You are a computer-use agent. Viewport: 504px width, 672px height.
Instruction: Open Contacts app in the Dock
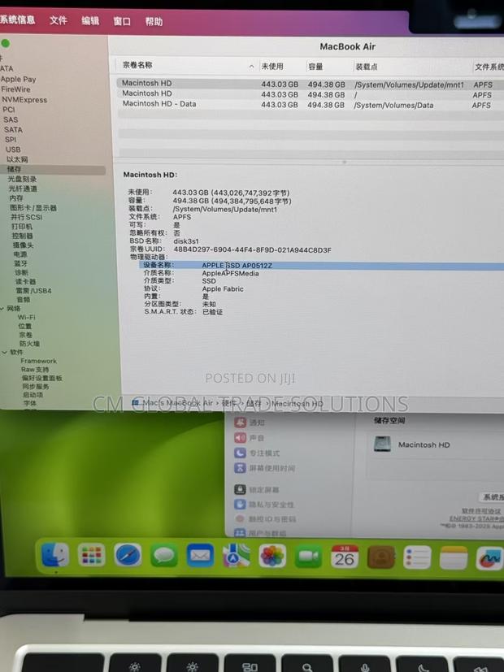point(381,557)
